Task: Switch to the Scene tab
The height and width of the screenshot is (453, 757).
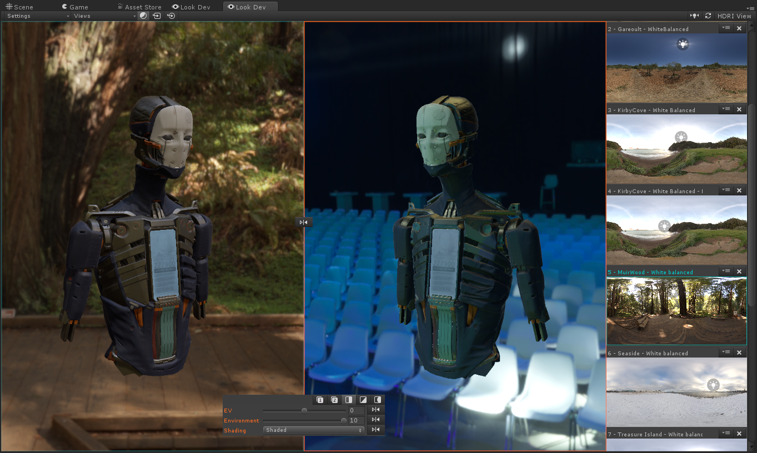Action: tap(21, 7)
